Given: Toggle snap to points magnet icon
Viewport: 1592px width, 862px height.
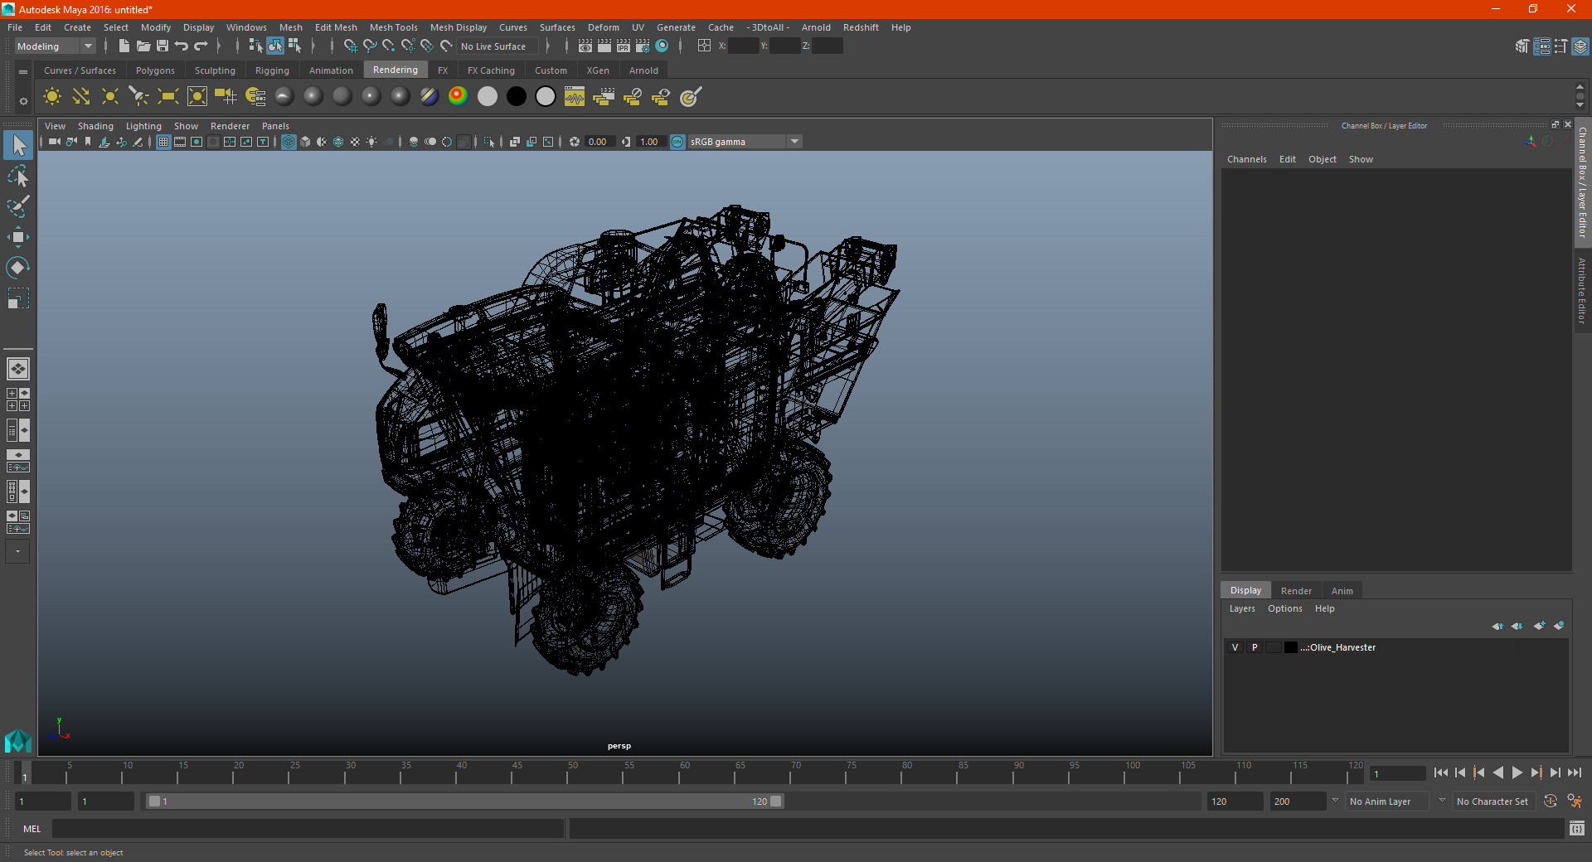Looking at the screenshot, I should click(389, 46).
